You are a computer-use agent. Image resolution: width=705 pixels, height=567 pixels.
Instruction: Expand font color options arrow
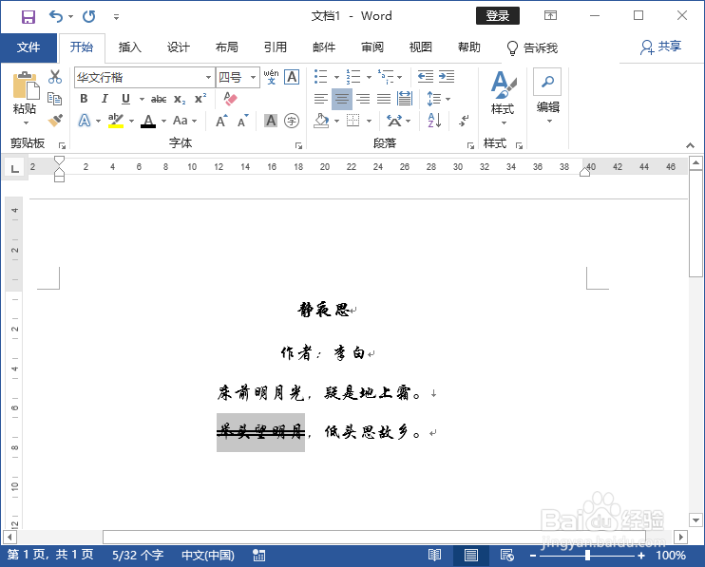163,121
